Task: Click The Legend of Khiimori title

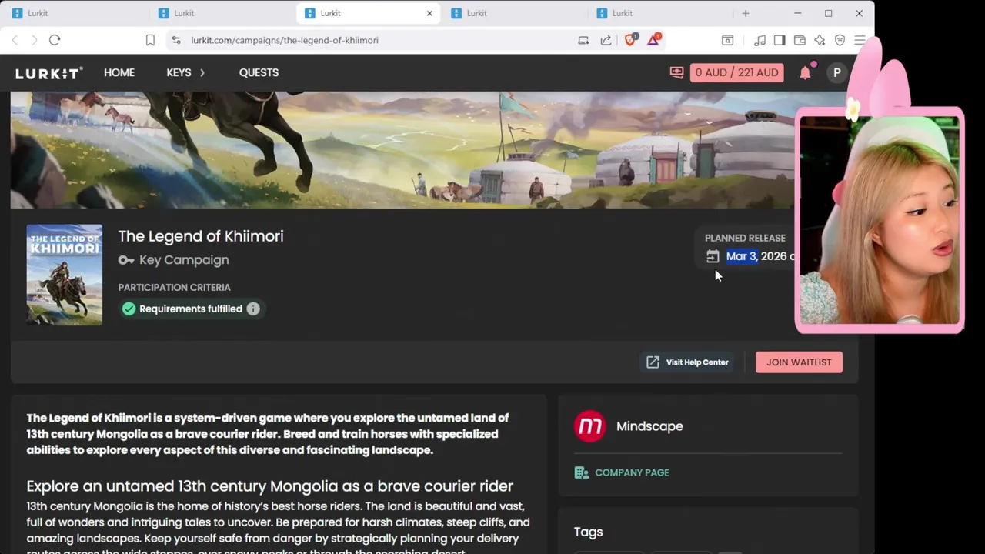Action: [x=201, y=236]
